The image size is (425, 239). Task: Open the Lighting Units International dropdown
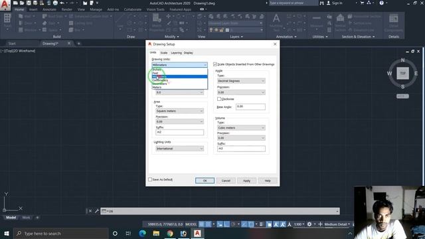point(179,149)
